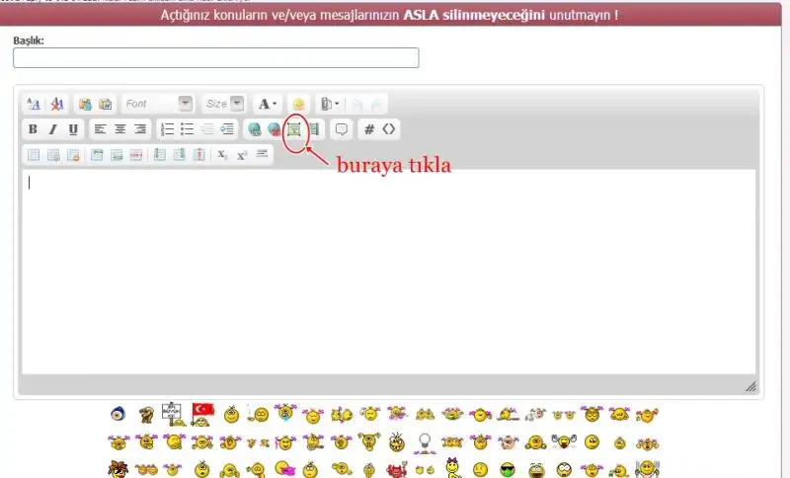Wrap selection in quote tags
Viewport: 790px width, 478px height.
point(341,129)
